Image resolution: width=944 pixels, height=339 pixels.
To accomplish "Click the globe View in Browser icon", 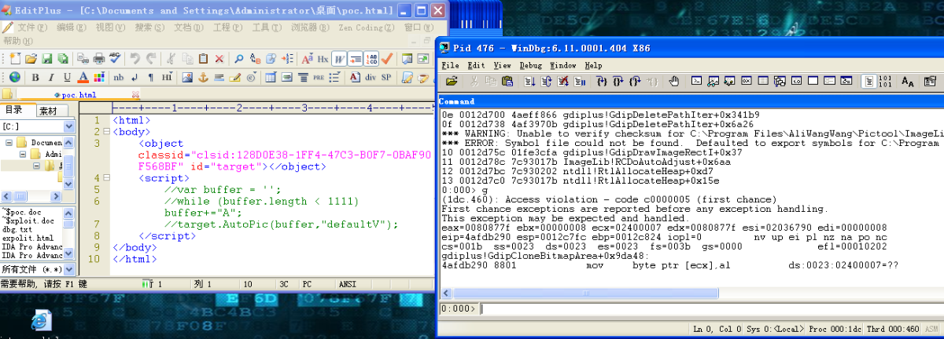I will 15,77.
